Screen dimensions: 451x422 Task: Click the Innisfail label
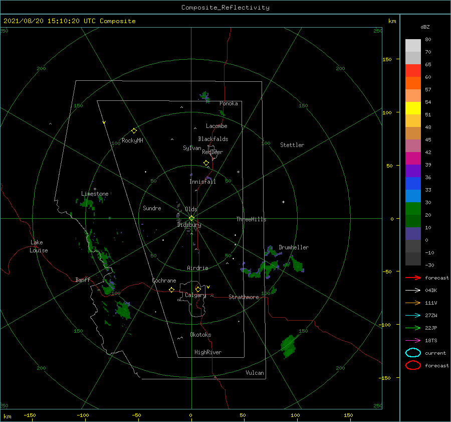click(x=202, y=182)
